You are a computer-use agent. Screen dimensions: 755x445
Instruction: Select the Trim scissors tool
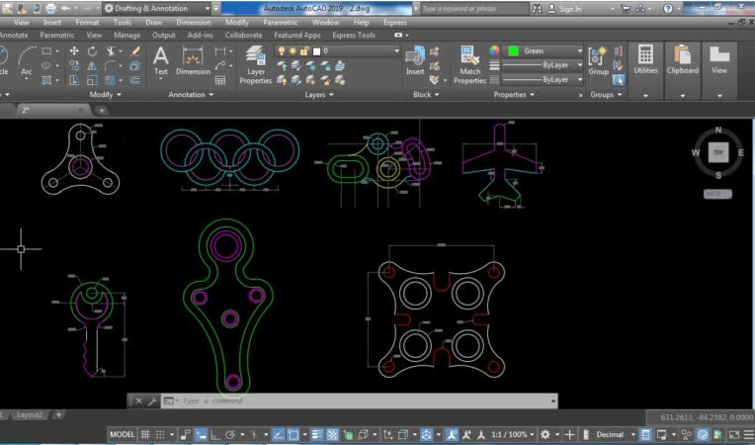click(111, 51)
